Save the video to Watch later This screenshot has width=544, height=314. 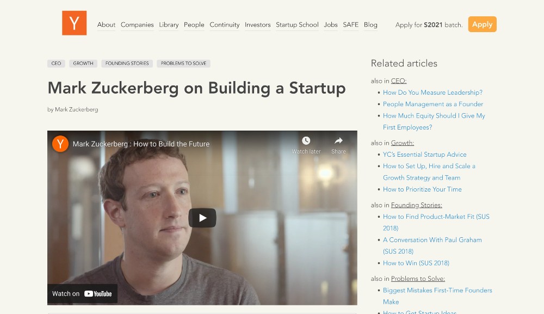pyautogui.click(x=306, y=144)
